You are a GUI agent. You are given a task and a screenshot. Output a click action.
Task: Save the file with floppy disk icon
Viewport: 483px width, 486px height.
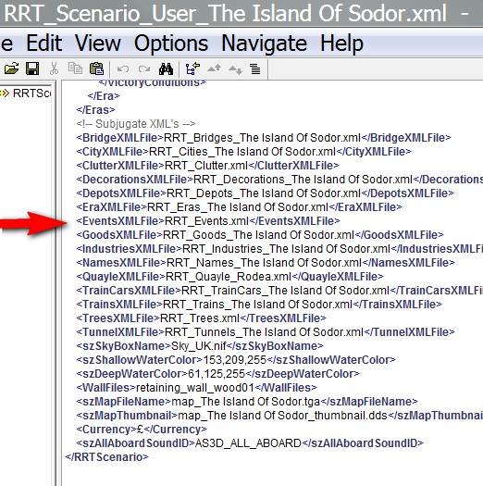(32, 69)
